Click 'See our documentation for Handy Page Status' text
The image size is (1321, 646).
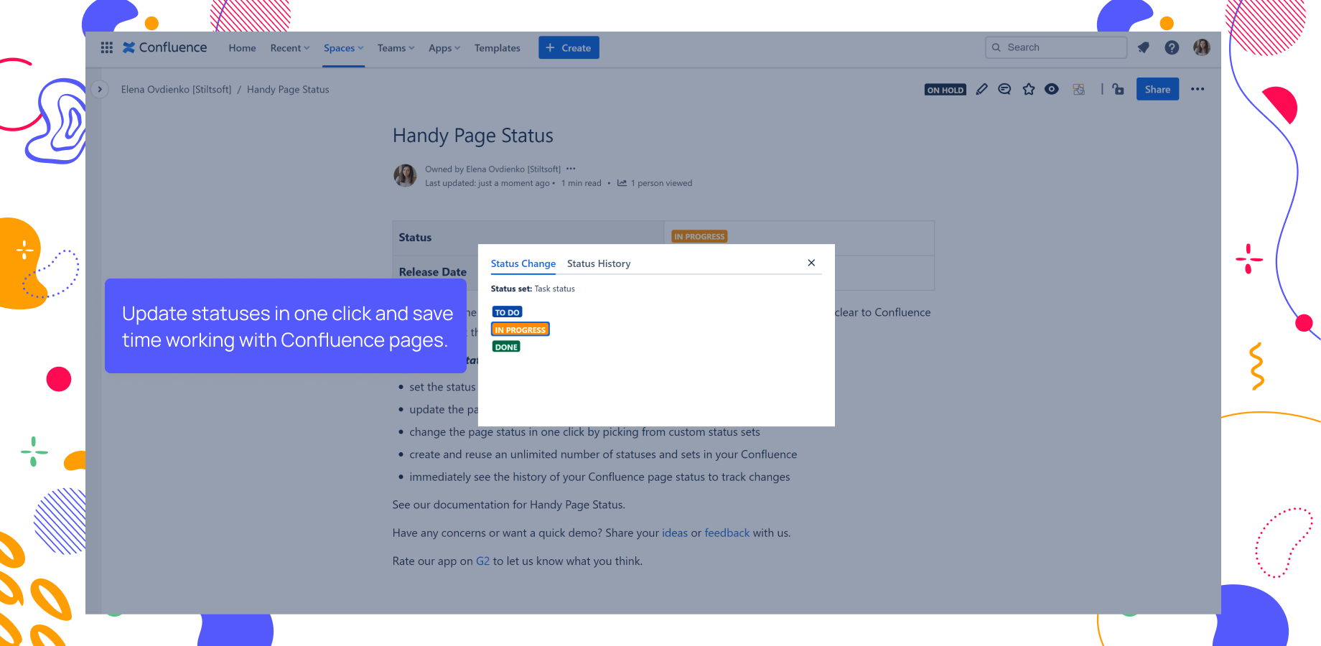click(x=509, y=505)
